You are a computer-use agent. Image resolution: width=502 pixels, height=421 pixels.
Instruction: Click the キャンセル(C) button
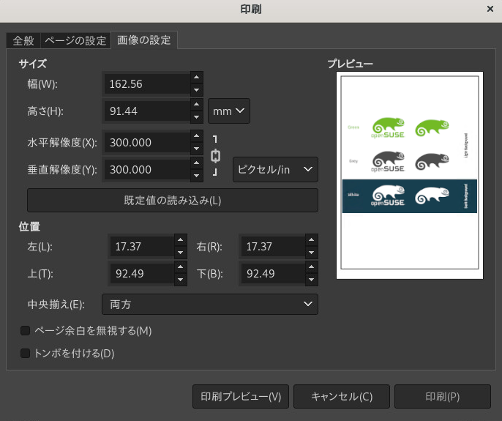tap(342, 397)
